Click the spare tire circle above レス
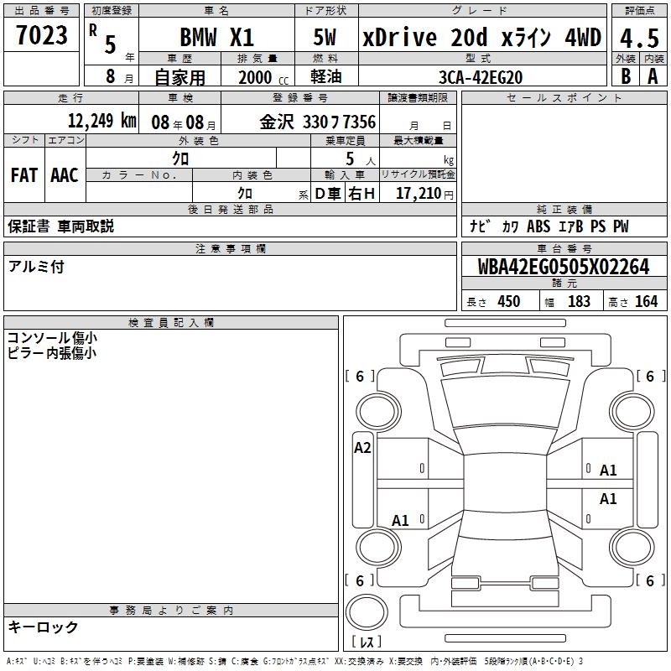This screenshot has width=671, height=671. 367,612
